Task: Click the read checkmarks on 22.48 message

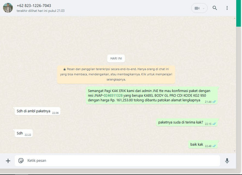Action: 214,146
